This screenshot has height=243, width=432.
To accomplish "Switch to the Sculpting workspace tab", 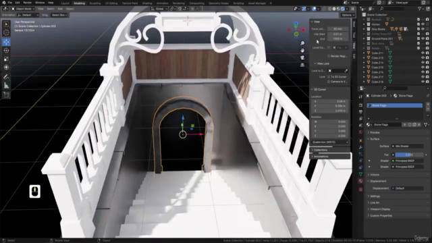I will tap(94, 3).
